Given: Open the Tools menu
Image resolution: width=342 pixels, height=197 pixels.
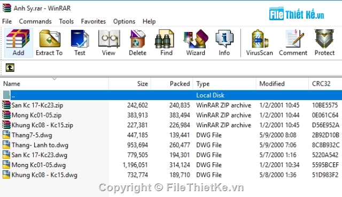Looking at the screenshot, I should pos(66,21).
